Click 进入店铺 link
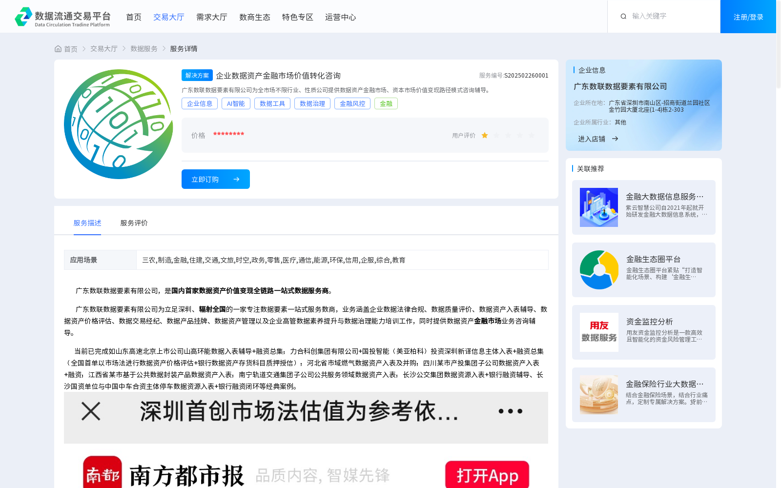Screen dimensions: 781x488 (x=592, y=139)
